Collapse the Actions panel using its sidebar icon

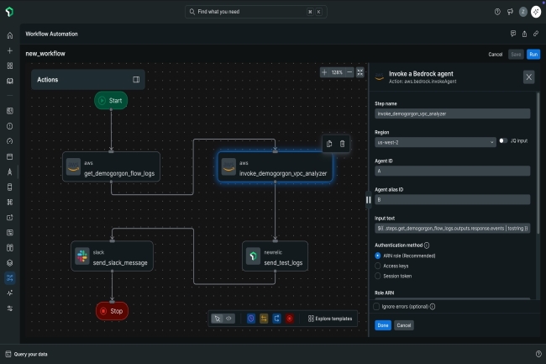pyautogui.click(x=136, y=80)
